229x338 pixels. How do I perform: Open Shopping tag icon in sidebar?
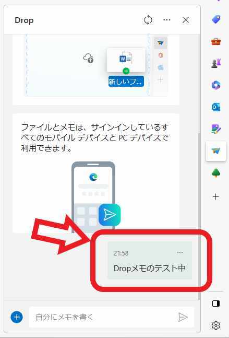pyautogui.click(x=216, y=19)
